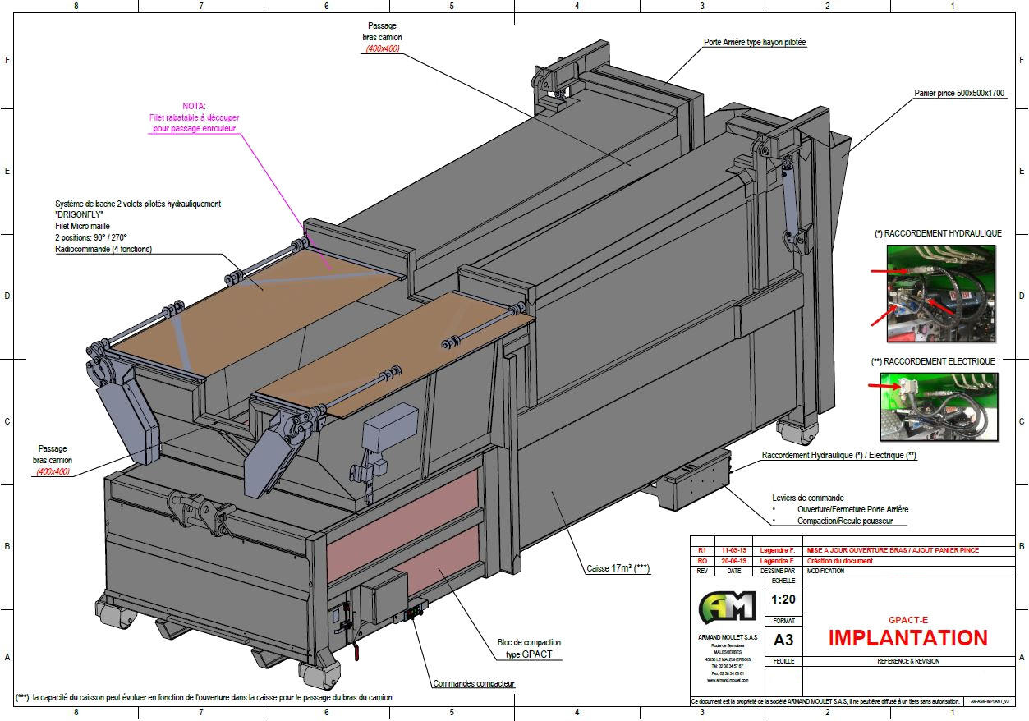Select the 'Commandes compacteur' label
The height and width of the screenshot is (721, 1029).
tap(474, 683)
